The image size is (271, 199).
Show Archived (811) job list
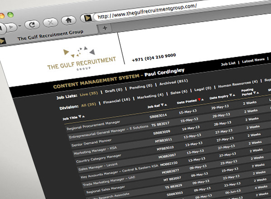click(173, 82)
